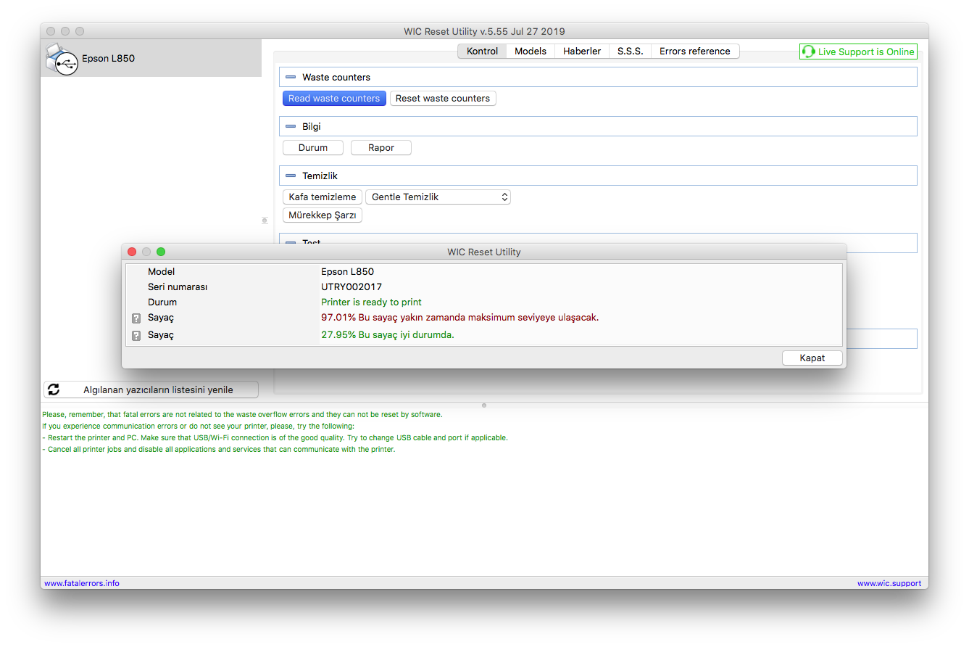Click the 27.95% counter status text
The width and height of the screenshot is (969, 647).
388,334
